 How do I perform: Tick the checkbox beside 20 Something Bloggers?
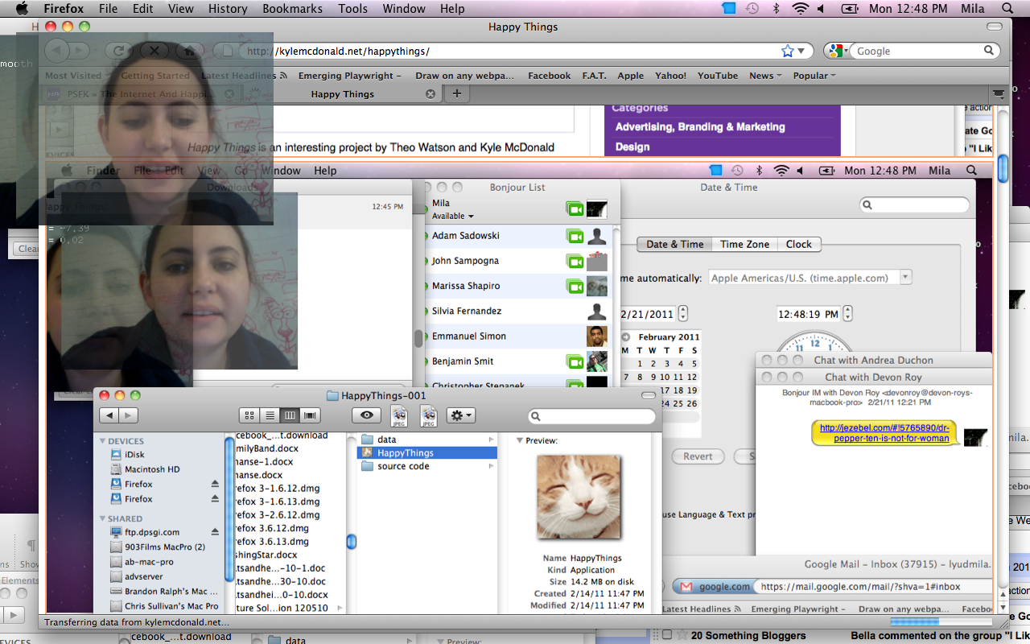coord(667,635)
